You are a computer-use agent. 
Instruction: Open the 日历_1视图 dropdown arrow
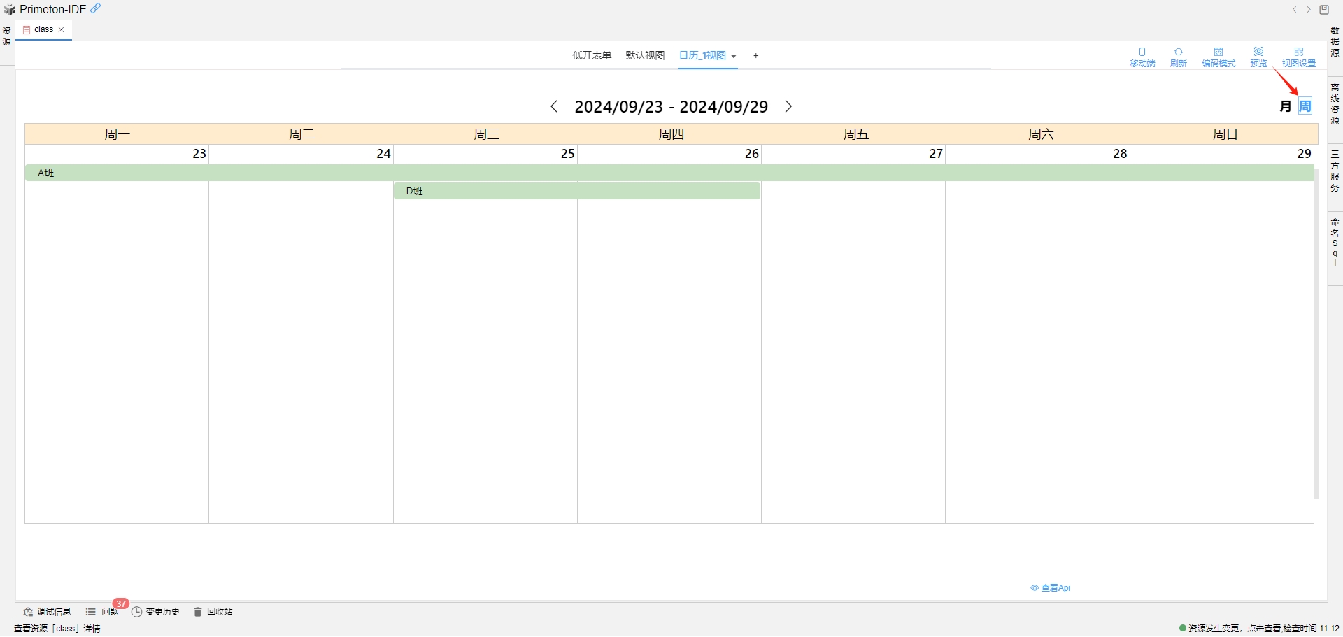point(734,56)
